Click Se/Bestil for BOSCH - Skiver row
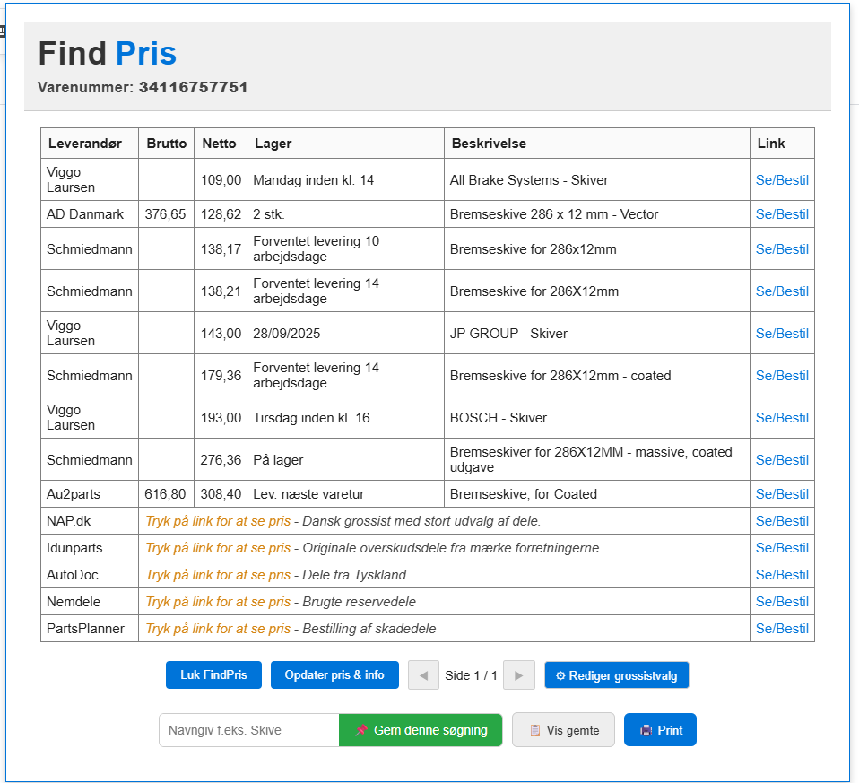 (782, 418)
